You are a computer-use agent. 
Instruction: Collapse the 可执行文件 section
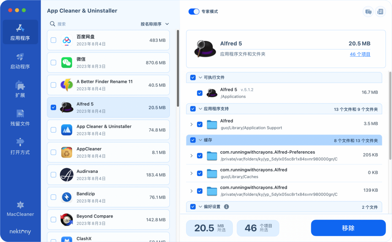(x=200, y=78)
